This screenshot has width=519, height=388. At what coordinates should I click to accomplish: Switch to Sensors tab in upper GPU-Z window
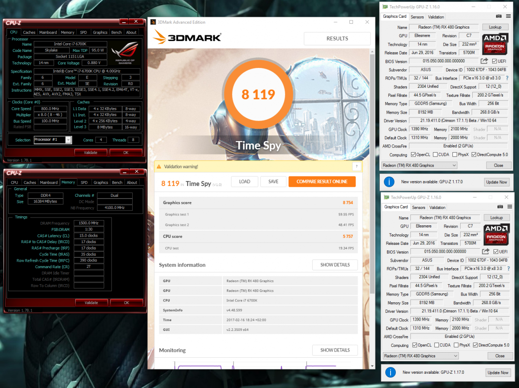tap(417, 17)
